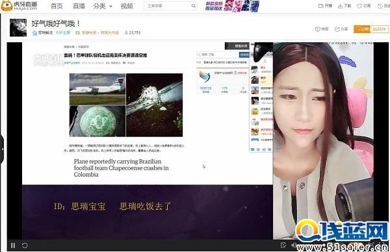390x252 pixels.
Task: Click the 开播 start-streaming icon
Action: (321, 6)
